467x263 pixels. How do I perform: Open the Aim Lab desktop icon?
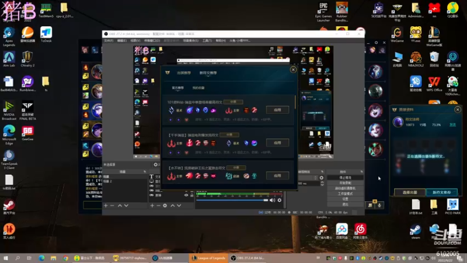coord(9,59)
